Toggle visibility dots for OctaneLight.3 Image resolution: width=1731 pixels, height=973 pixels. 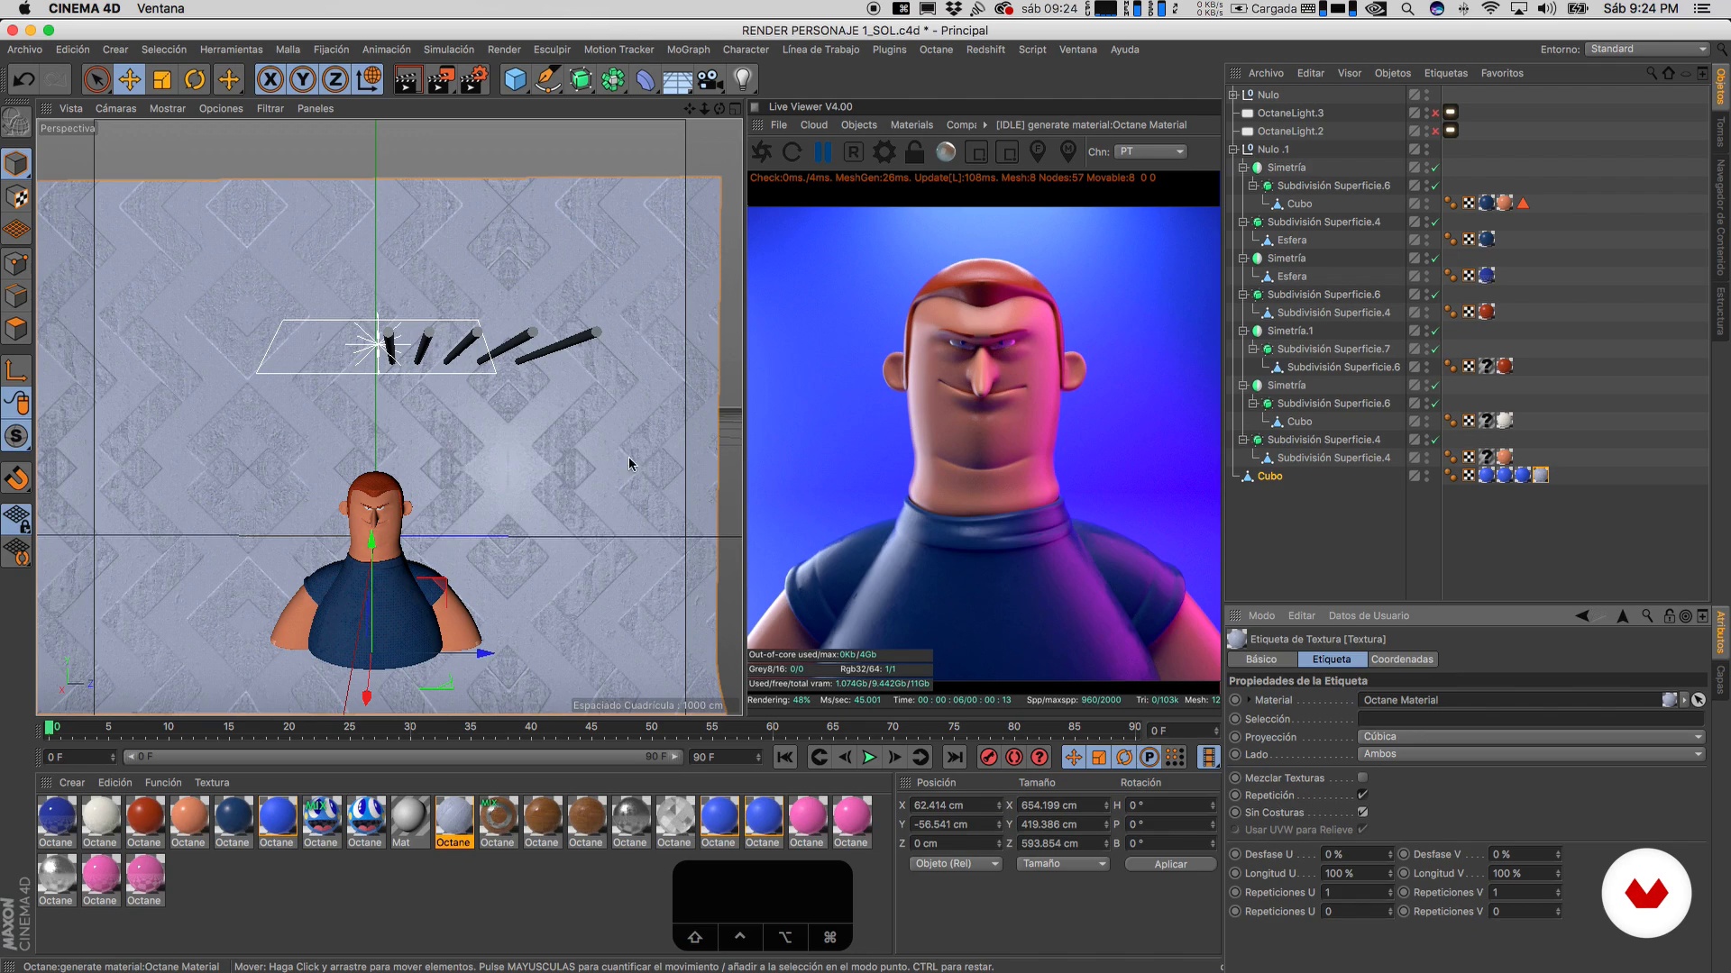click(x=1426, y=113)
